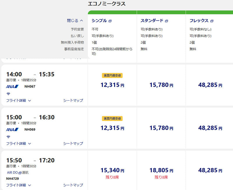Expand フライト詳細 for the 15:50 flight
233x190 pixels.
[x=19, y=185]
